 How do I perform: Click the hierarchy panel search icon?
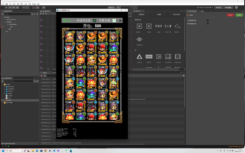point(32,14)
